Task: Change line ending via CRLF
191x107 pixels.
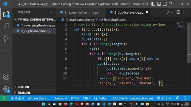Action: click(87, 98)
